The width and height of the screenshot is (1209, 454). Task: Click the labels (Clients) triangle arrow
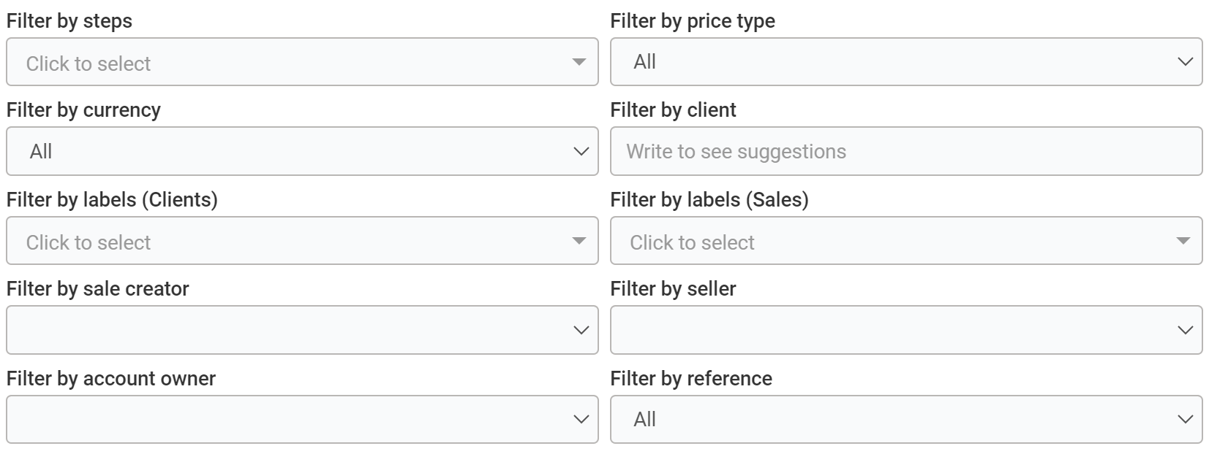click(579, 241)
